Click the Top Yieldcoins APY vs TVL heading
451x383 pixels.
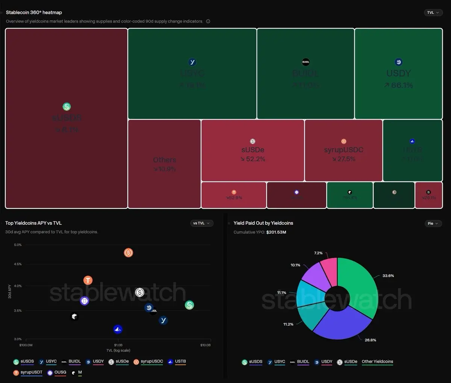tap(33, 223)
